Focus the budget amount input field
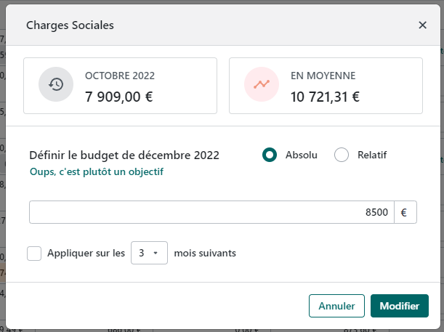The image size is (444, 332). tap(211, 212)
